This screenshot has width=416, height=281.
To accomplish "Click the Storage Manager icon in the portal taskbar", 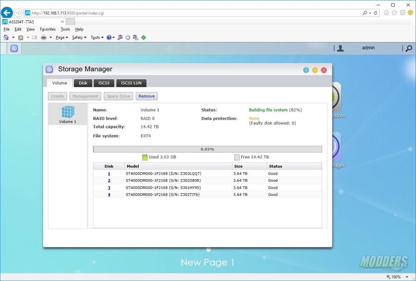I will pyautogui.click(x=14, y=49).
